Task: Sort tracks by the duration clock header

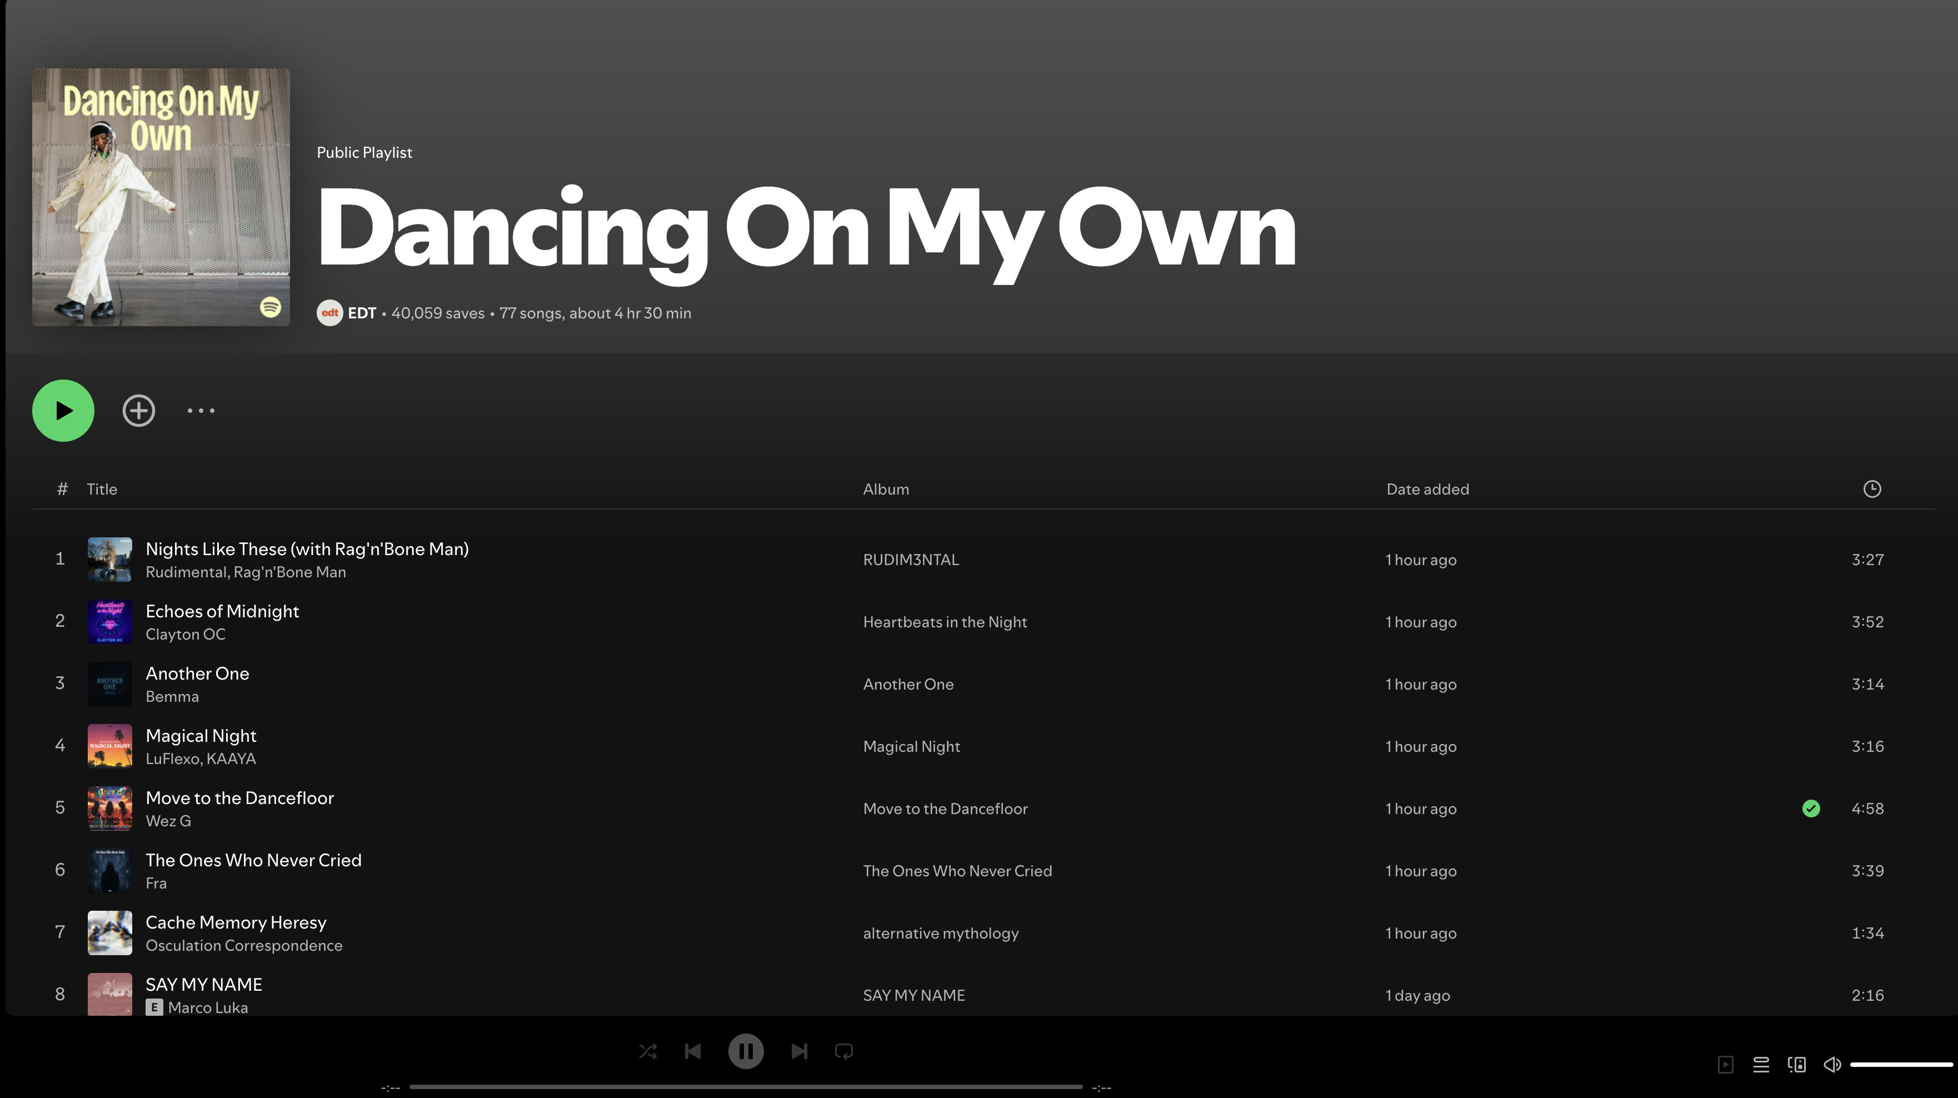Action: click(x=1871, y=489)
